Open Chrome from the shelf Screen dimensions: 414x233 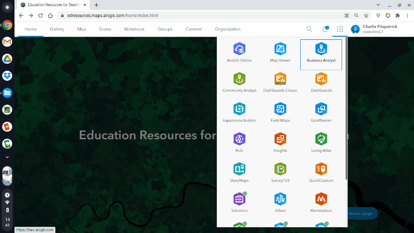click(7, 25)
